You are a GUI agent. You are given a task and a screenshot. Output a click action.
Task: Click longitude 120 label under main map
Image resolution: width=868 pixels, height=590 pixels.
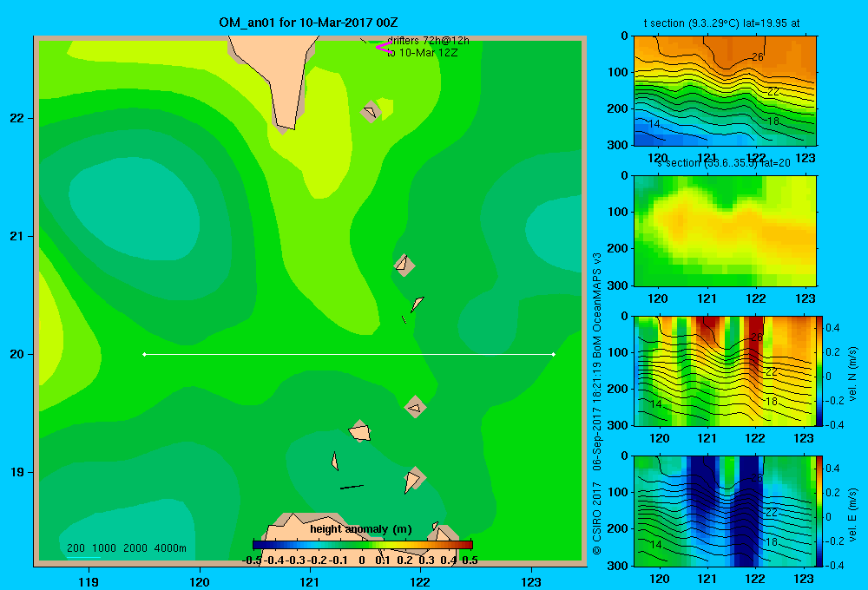tap(200, 581)
